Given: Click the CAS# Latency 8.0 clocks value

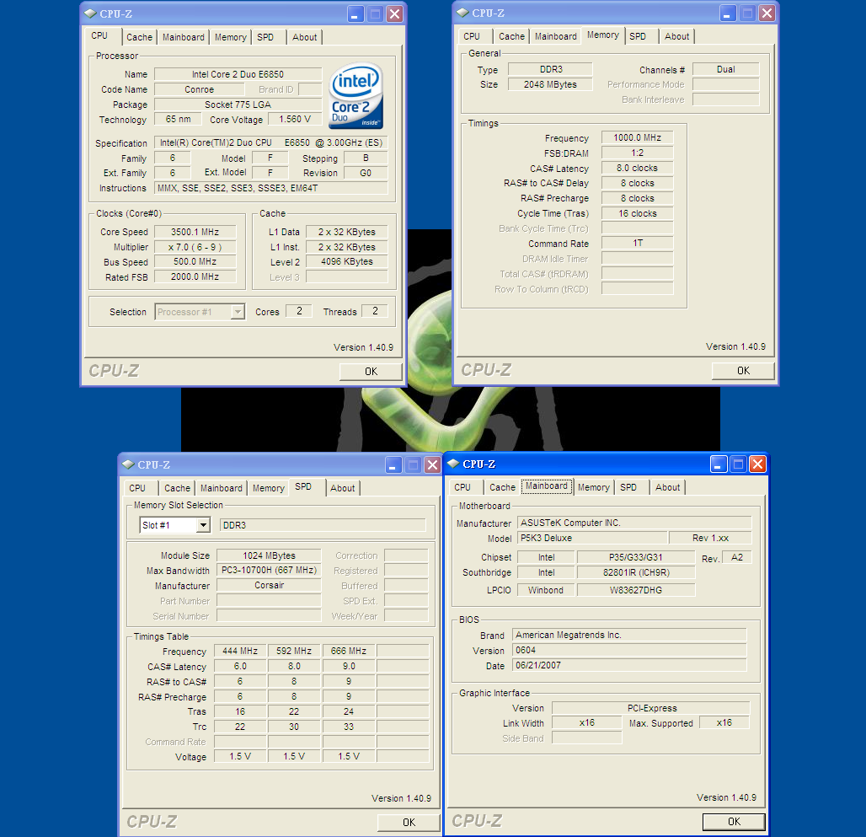Looking at the screenshot, I should point(638,168).
